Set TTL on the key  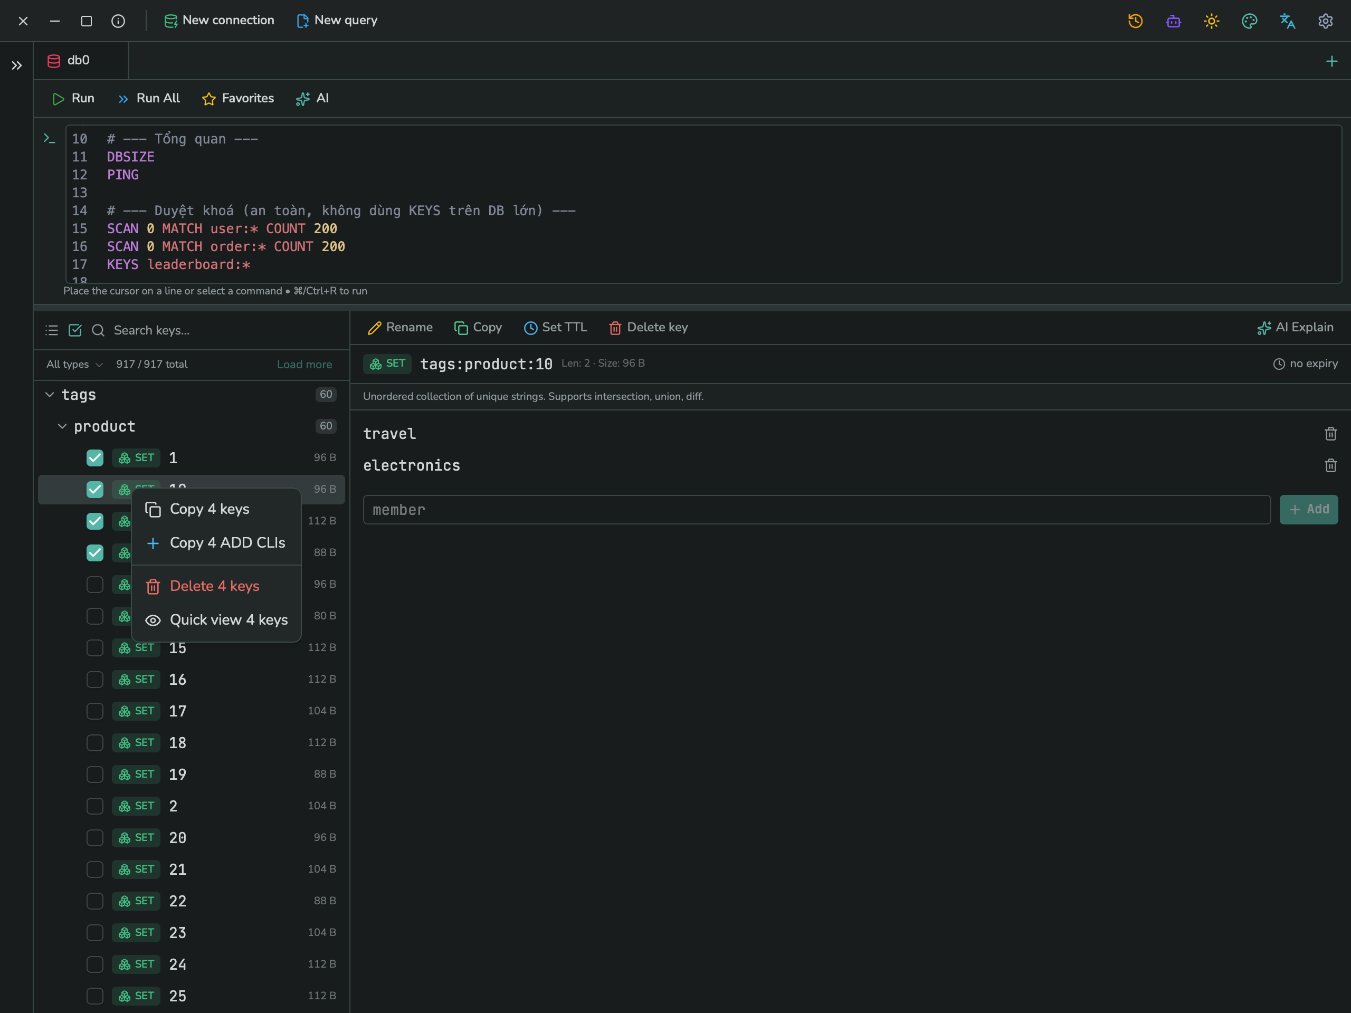555,327
